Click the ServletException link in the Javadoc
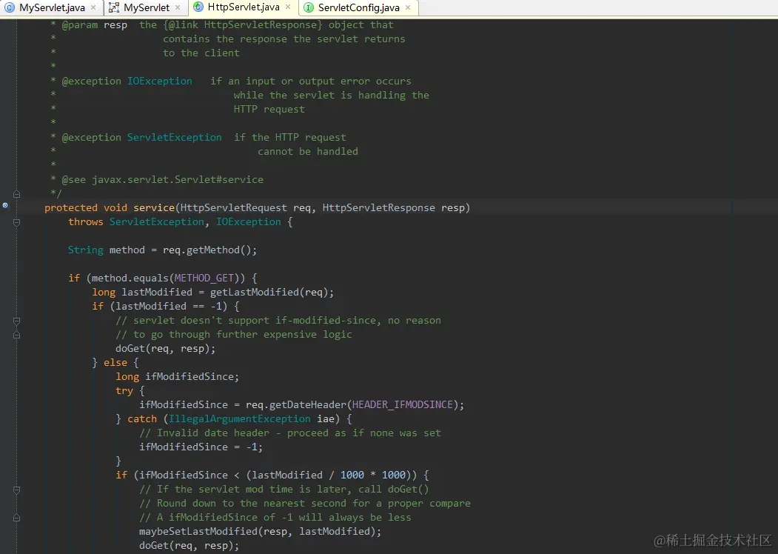 point(174,137)
